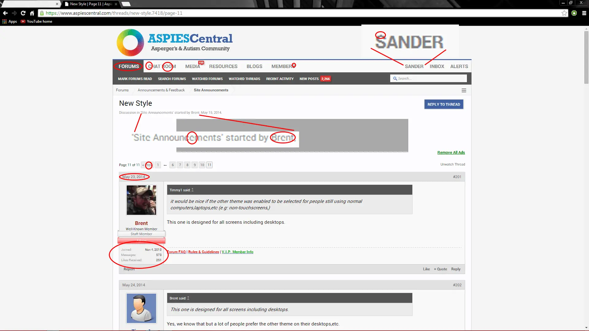Open the RESOURCES tab
The height and width of the screenshot is (331, 589).
point(223,66)
